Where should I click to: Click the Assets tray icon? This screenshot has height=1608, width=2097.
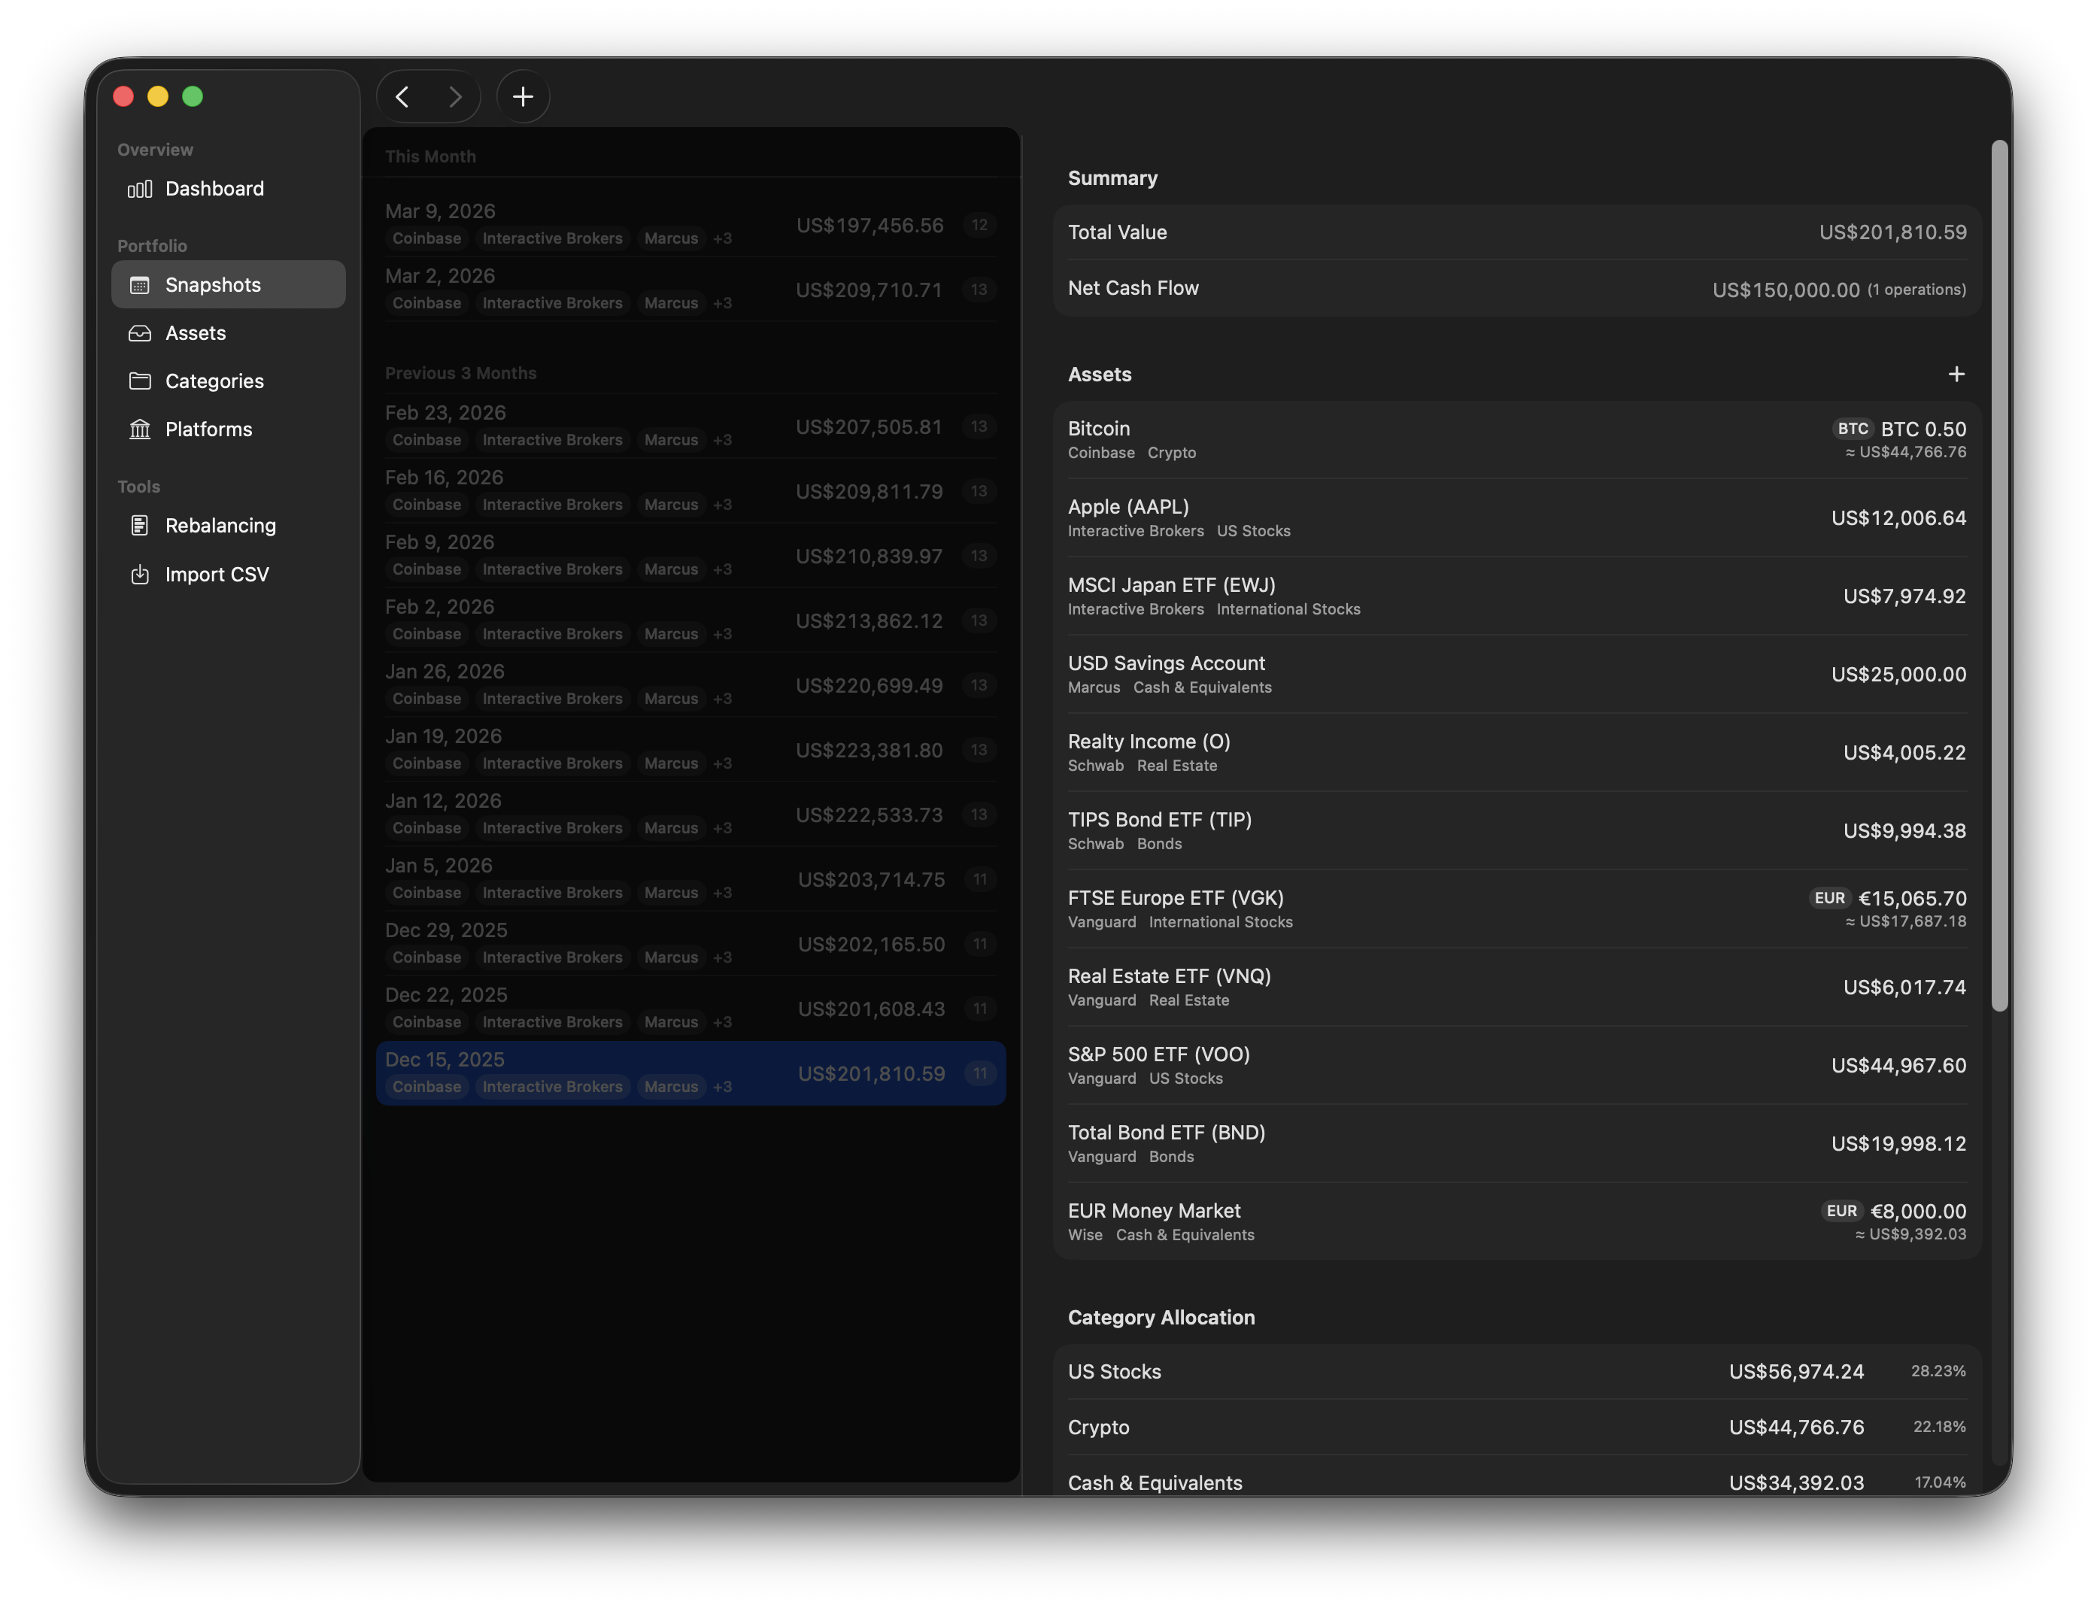click(x=140, y=333)
